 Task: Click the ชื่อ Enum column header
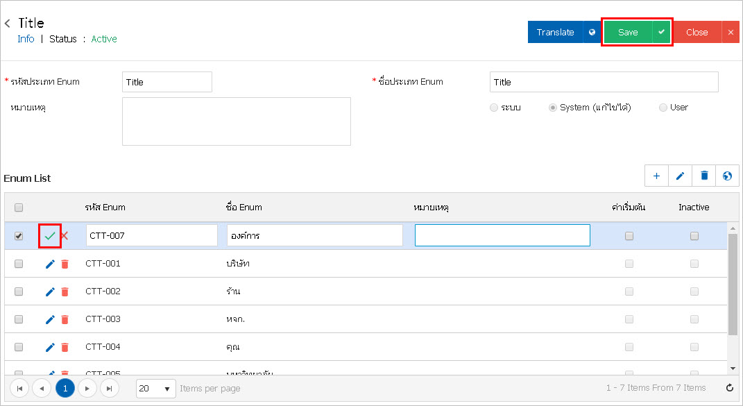[244, 208]
